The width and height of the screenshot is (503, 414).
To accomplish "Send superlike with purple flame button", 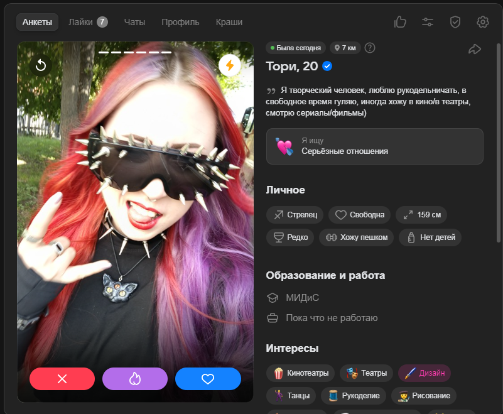I will 135,379.
